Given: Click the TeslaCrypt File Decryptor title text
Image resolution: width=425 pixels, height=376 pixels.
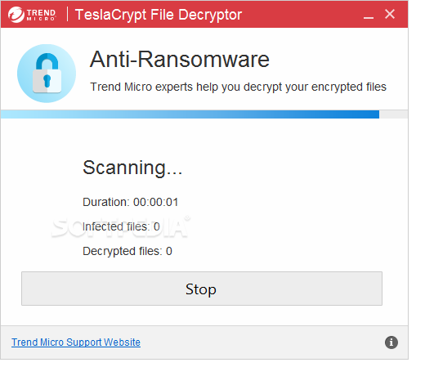Looking at the screenshot, I should [159, 15].
